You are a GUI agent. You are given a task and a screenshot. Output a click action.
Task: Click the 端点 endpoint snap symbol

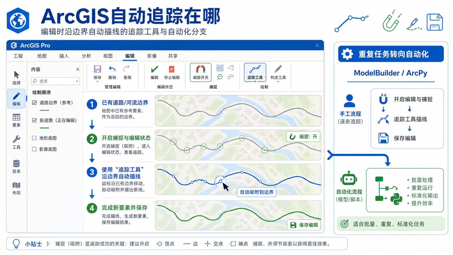tap(232, 244)
